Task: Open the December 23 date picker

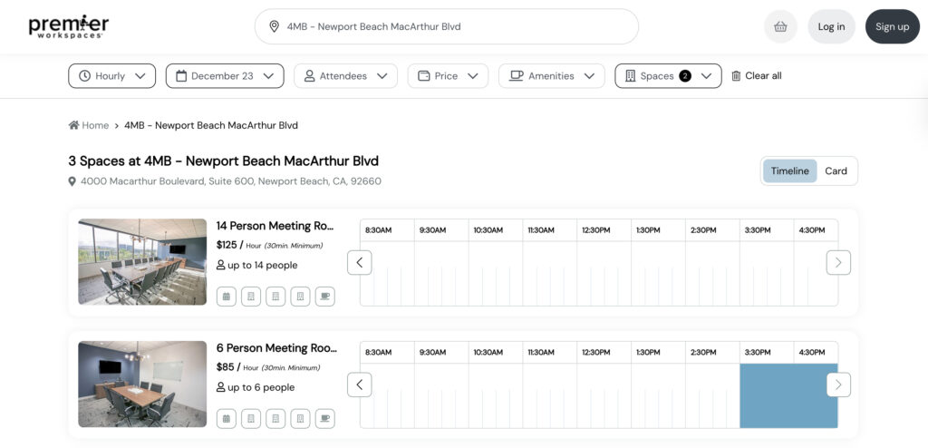Action: (224, 76)
